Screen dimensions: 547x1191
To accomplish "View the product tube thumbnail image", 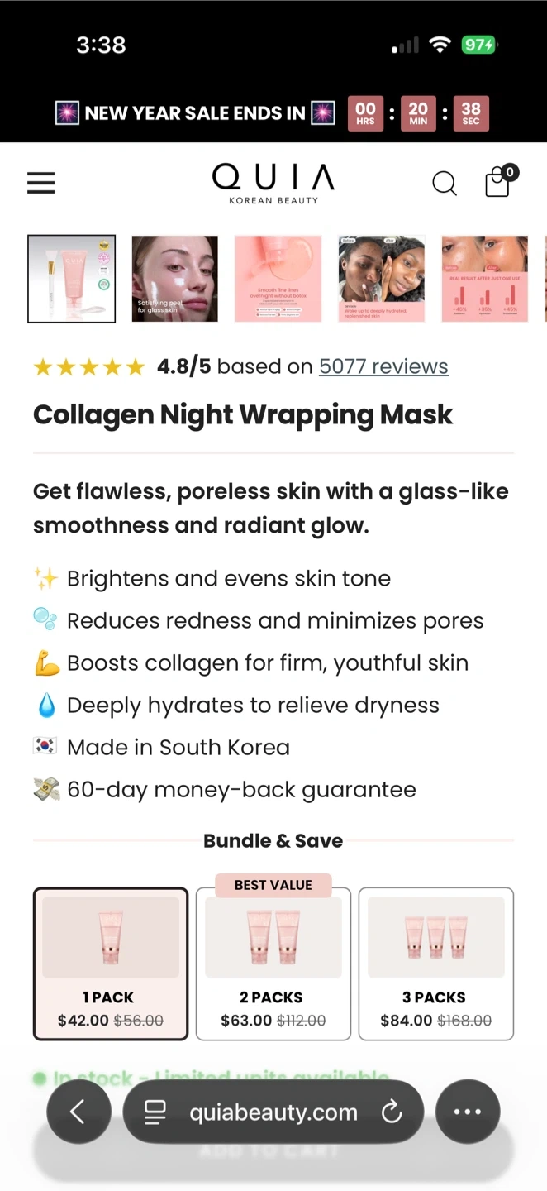I will point(72,279).
